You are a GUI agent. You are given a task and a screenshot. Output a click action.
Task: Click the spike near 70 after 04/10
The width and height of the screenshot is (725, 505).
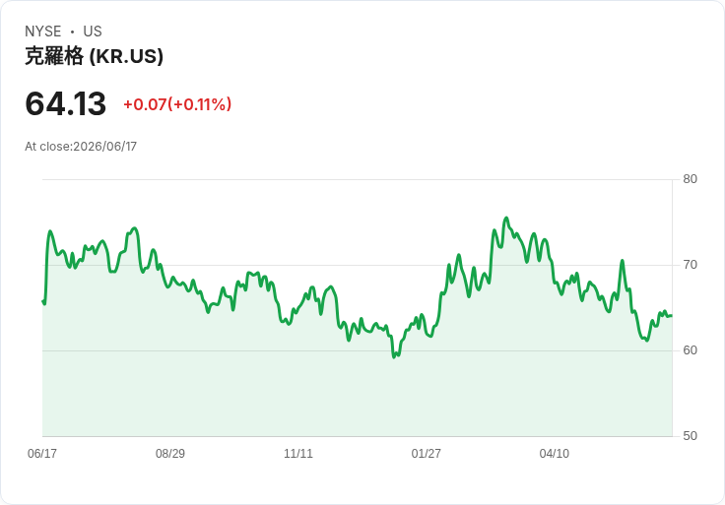[623, 261]
